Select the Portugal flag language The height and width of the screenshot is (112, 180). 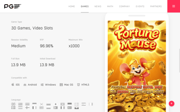coord(56,108)
